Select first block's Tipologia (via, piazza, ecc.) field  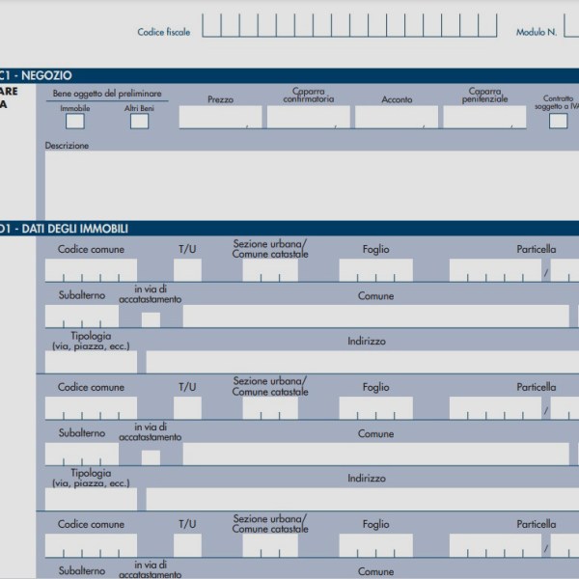click(91, 362)
